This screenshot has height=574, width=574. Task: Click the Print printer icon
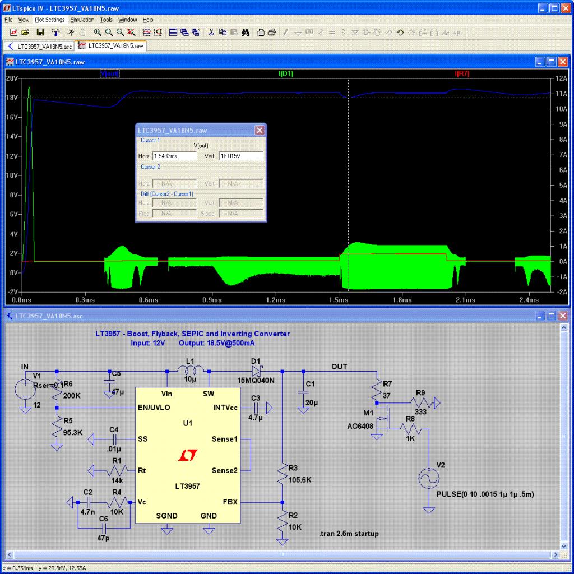(x=272, y=32)
